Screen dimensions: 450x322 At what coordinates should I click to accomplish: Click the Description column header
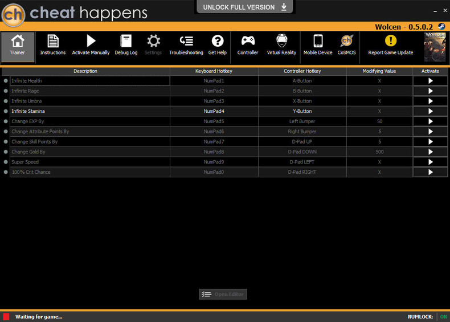coord(85,71)
